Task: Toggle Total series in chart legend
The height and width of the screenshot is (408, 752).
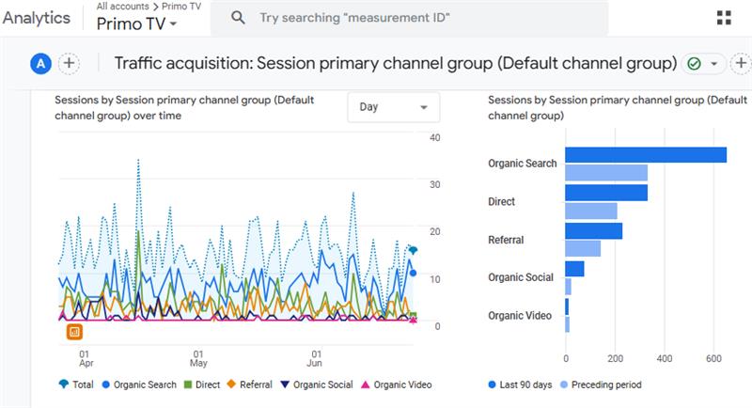Action: (75, 384)
